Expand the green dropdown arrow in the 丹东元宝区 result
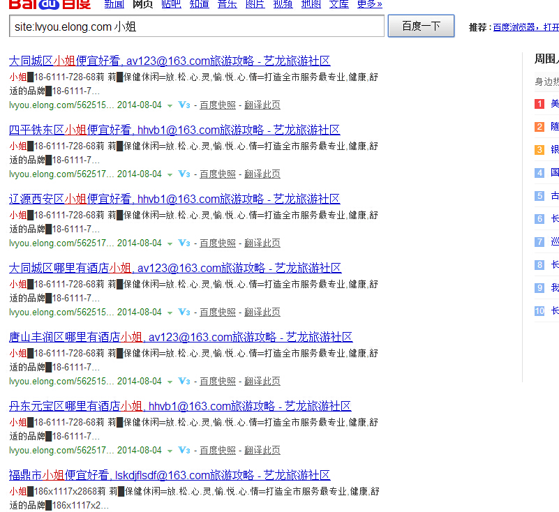 (170, 451)
